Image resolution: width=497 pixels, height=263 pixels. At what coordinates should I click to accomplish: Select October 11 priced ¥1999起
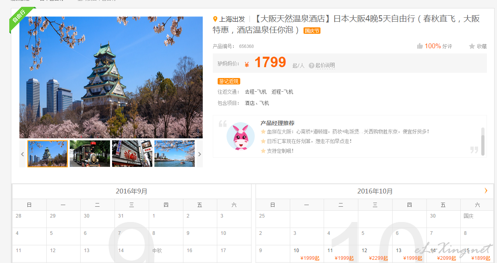(341, 254)
